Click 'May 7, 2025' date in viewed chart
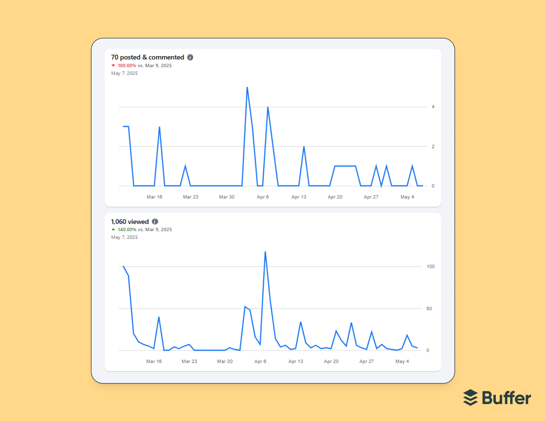This screenshot has height=421, width=546. (x=124, y=237)
